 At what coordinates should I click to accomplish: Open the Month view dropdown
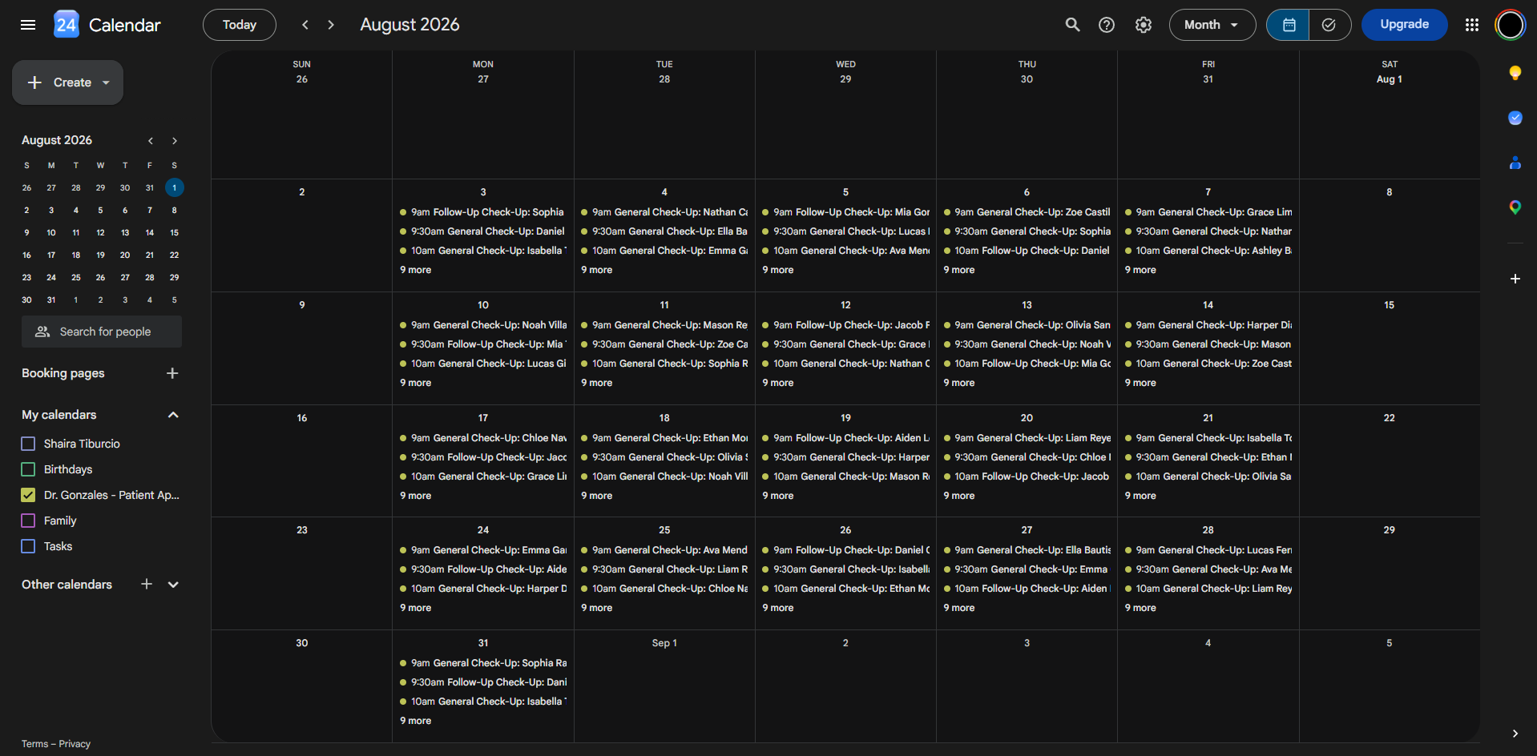coord(1212,25)
